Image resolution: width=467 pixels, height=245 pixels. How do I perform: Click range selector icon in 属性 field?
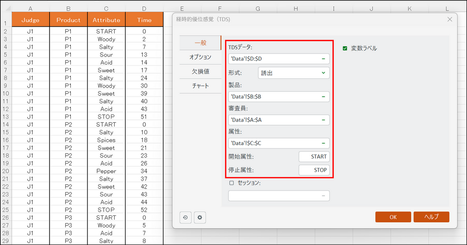coord(323,143)
